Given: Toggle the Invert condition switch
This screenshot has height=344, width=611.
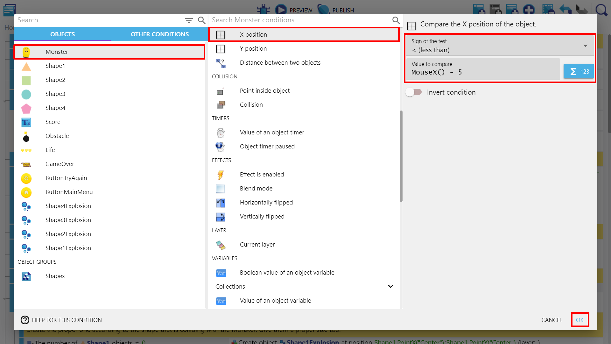Looking at the screenshot, I should (x=414, y=92).
